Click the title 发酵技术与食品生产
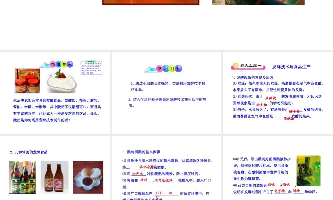Viewport: 333px width, 200px height. coord(291,67)
